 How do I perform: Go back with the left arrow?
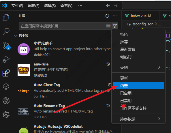click(108, 5)
